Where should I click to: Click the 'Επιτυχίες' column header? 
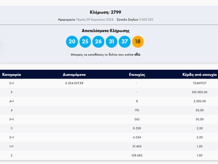pos(137,74)
